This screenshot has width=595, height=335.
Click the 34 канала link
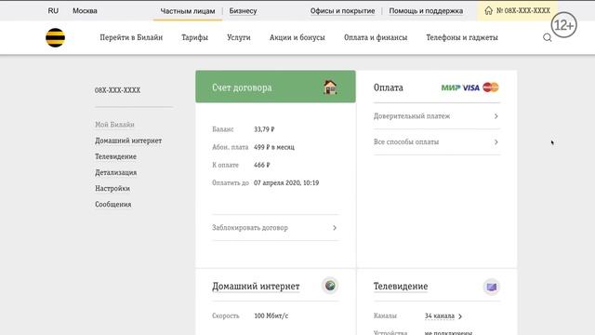pos(440,316)
